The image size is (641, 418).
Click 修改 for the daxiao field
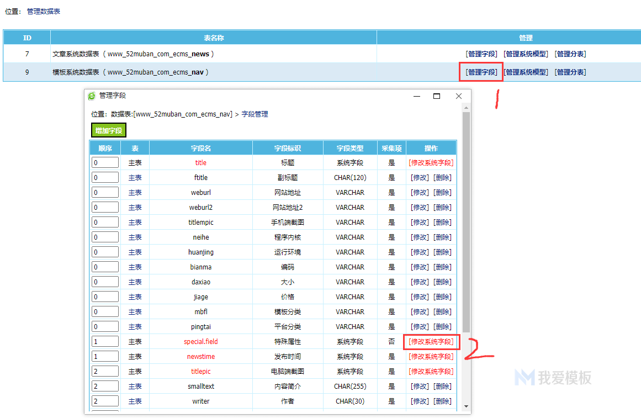(x=420, y=282)
